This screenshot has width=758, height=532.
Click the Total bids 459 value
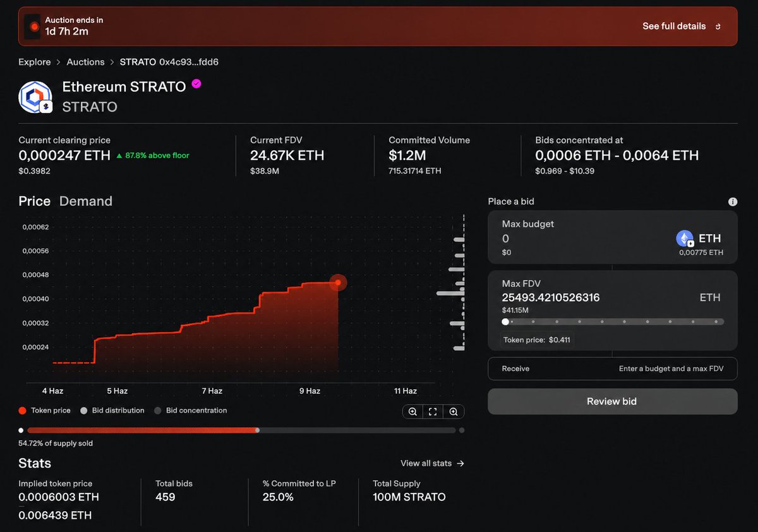(165, 497)
